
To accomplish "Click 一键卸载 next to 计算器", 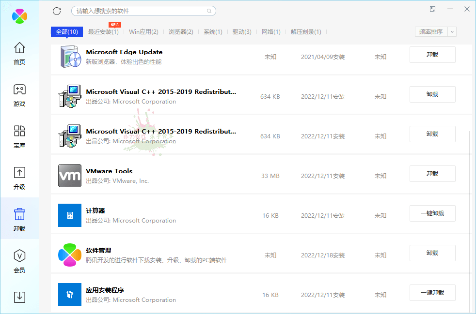I will click(x=432, y=213).
